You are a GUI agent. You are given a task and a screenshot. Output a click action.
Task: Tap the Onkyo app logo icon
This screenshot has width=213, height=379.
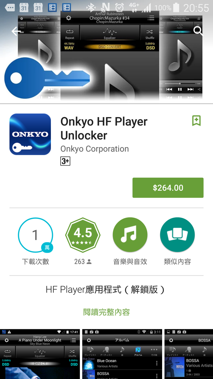[30, 134]
